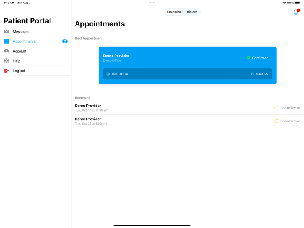Click the red Log out icon

click(7, 70)
